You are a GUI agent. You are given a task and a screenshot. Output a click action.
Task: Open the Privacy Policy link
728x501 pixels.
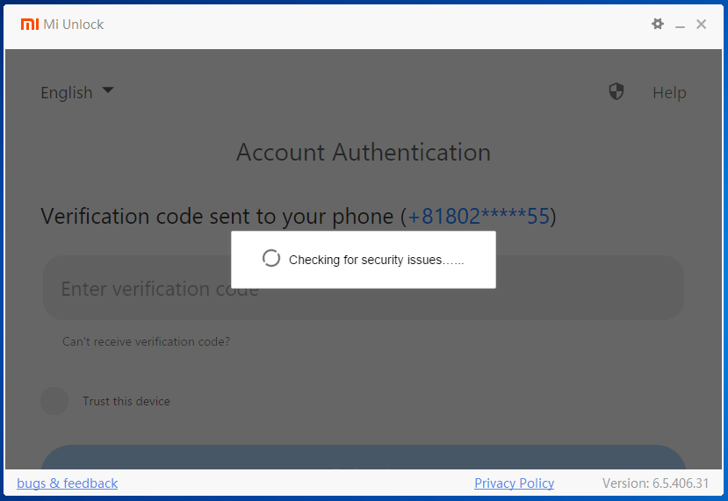[514, 483]
